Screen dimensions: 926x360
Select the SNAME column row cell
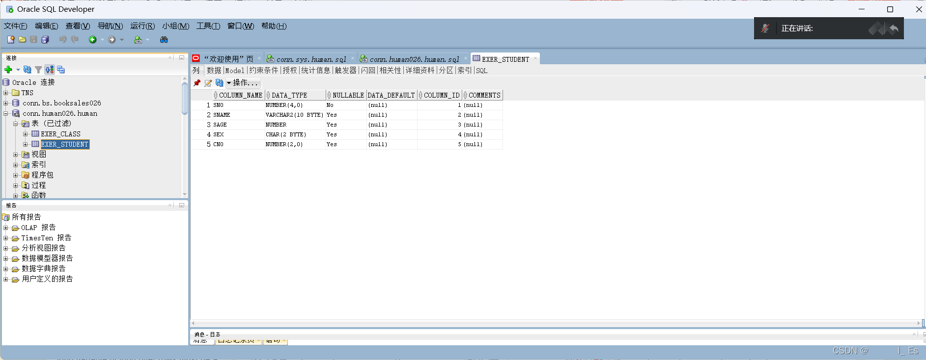(x=239, y=115)
